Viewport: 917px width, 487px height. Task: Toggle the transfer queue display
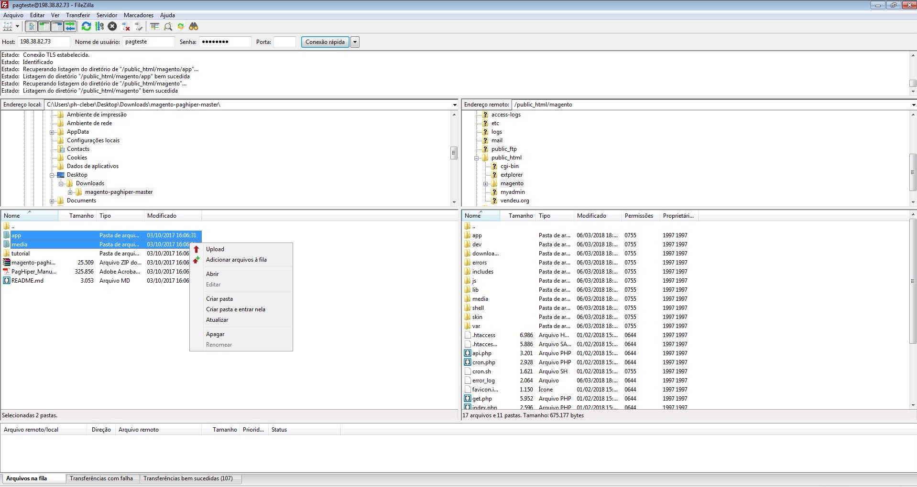point(70,26)
